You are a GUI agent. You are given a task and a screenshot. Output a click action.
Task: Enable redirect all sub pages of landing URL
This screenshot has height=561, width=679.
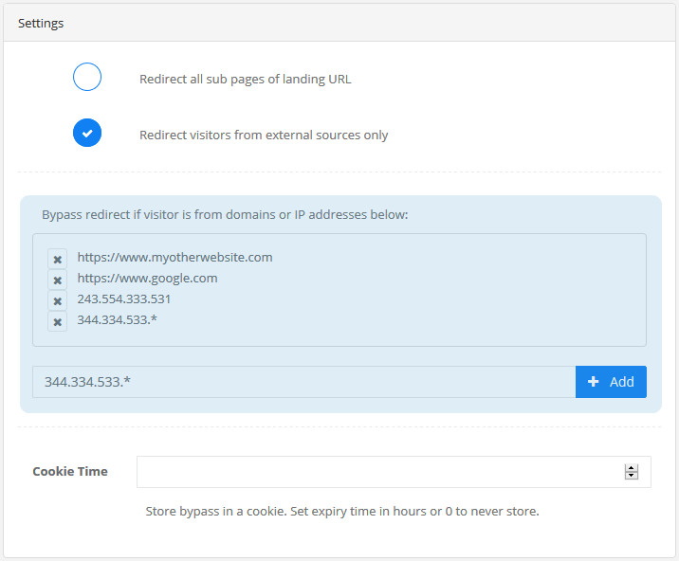click(87, 78)
